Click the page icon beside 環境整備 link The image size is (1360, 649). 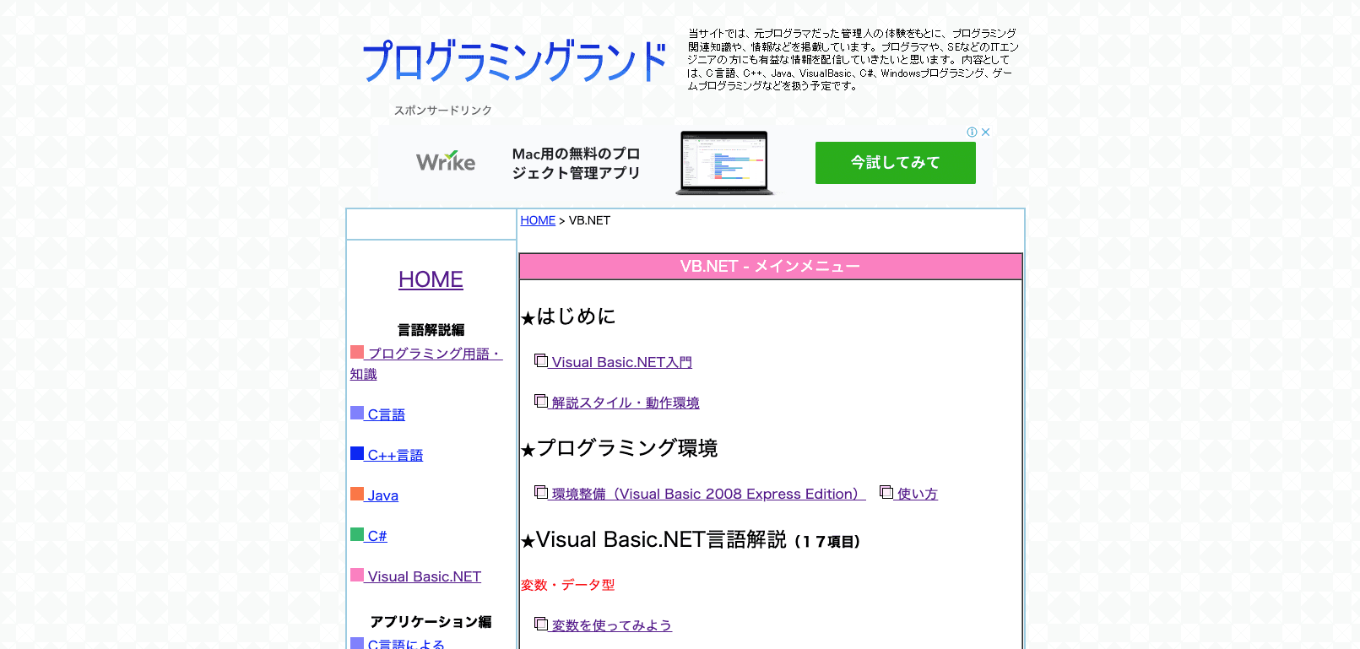(x=541, y=493)
